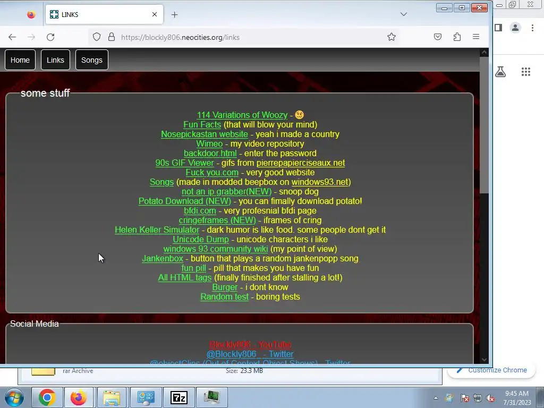Open the Songs link in list
Image resolution: width=544 pixels, height=408 pixels.
tap(161, 182)
